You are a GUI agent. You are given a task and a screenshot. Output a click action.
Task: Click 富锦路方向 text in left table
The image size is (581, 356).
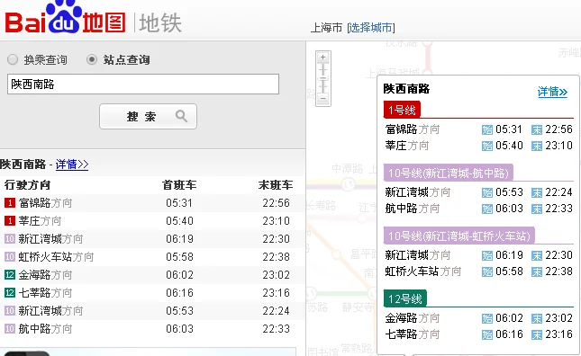coord(45,203)
